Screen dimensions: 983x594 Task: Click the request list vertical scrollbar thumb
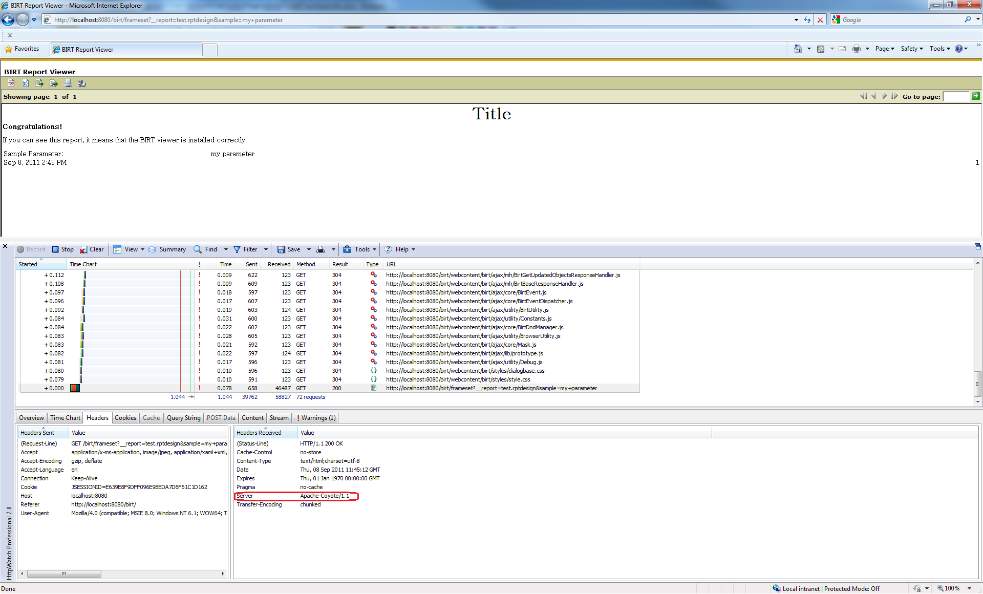tap(977, 384)
